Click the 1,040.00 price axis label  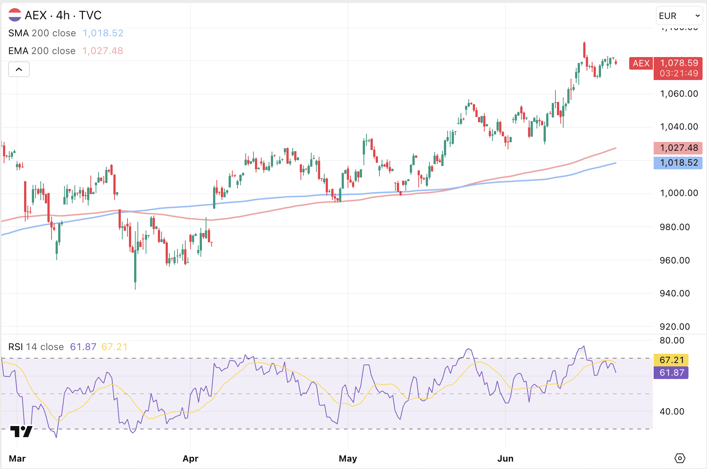click(x=679, y=127)
